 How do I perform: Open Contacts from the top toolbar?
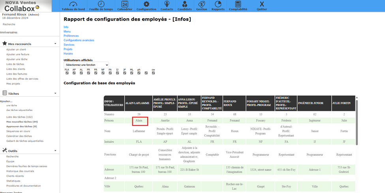167,6
